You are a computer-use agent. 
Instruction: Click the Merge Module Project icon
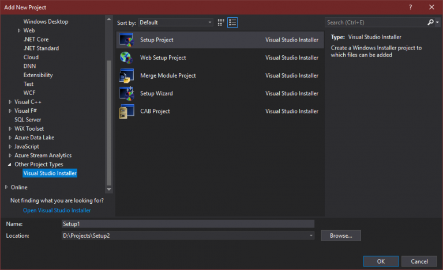126,75
